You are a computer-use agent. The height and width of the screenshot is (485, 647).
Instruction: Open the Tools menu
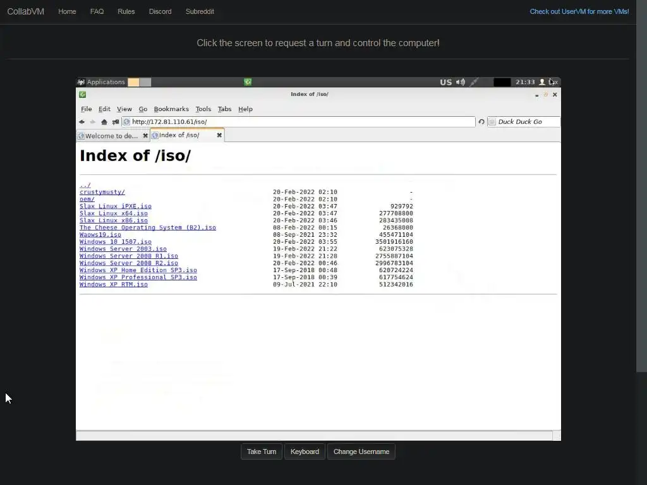tap(203, 109)
